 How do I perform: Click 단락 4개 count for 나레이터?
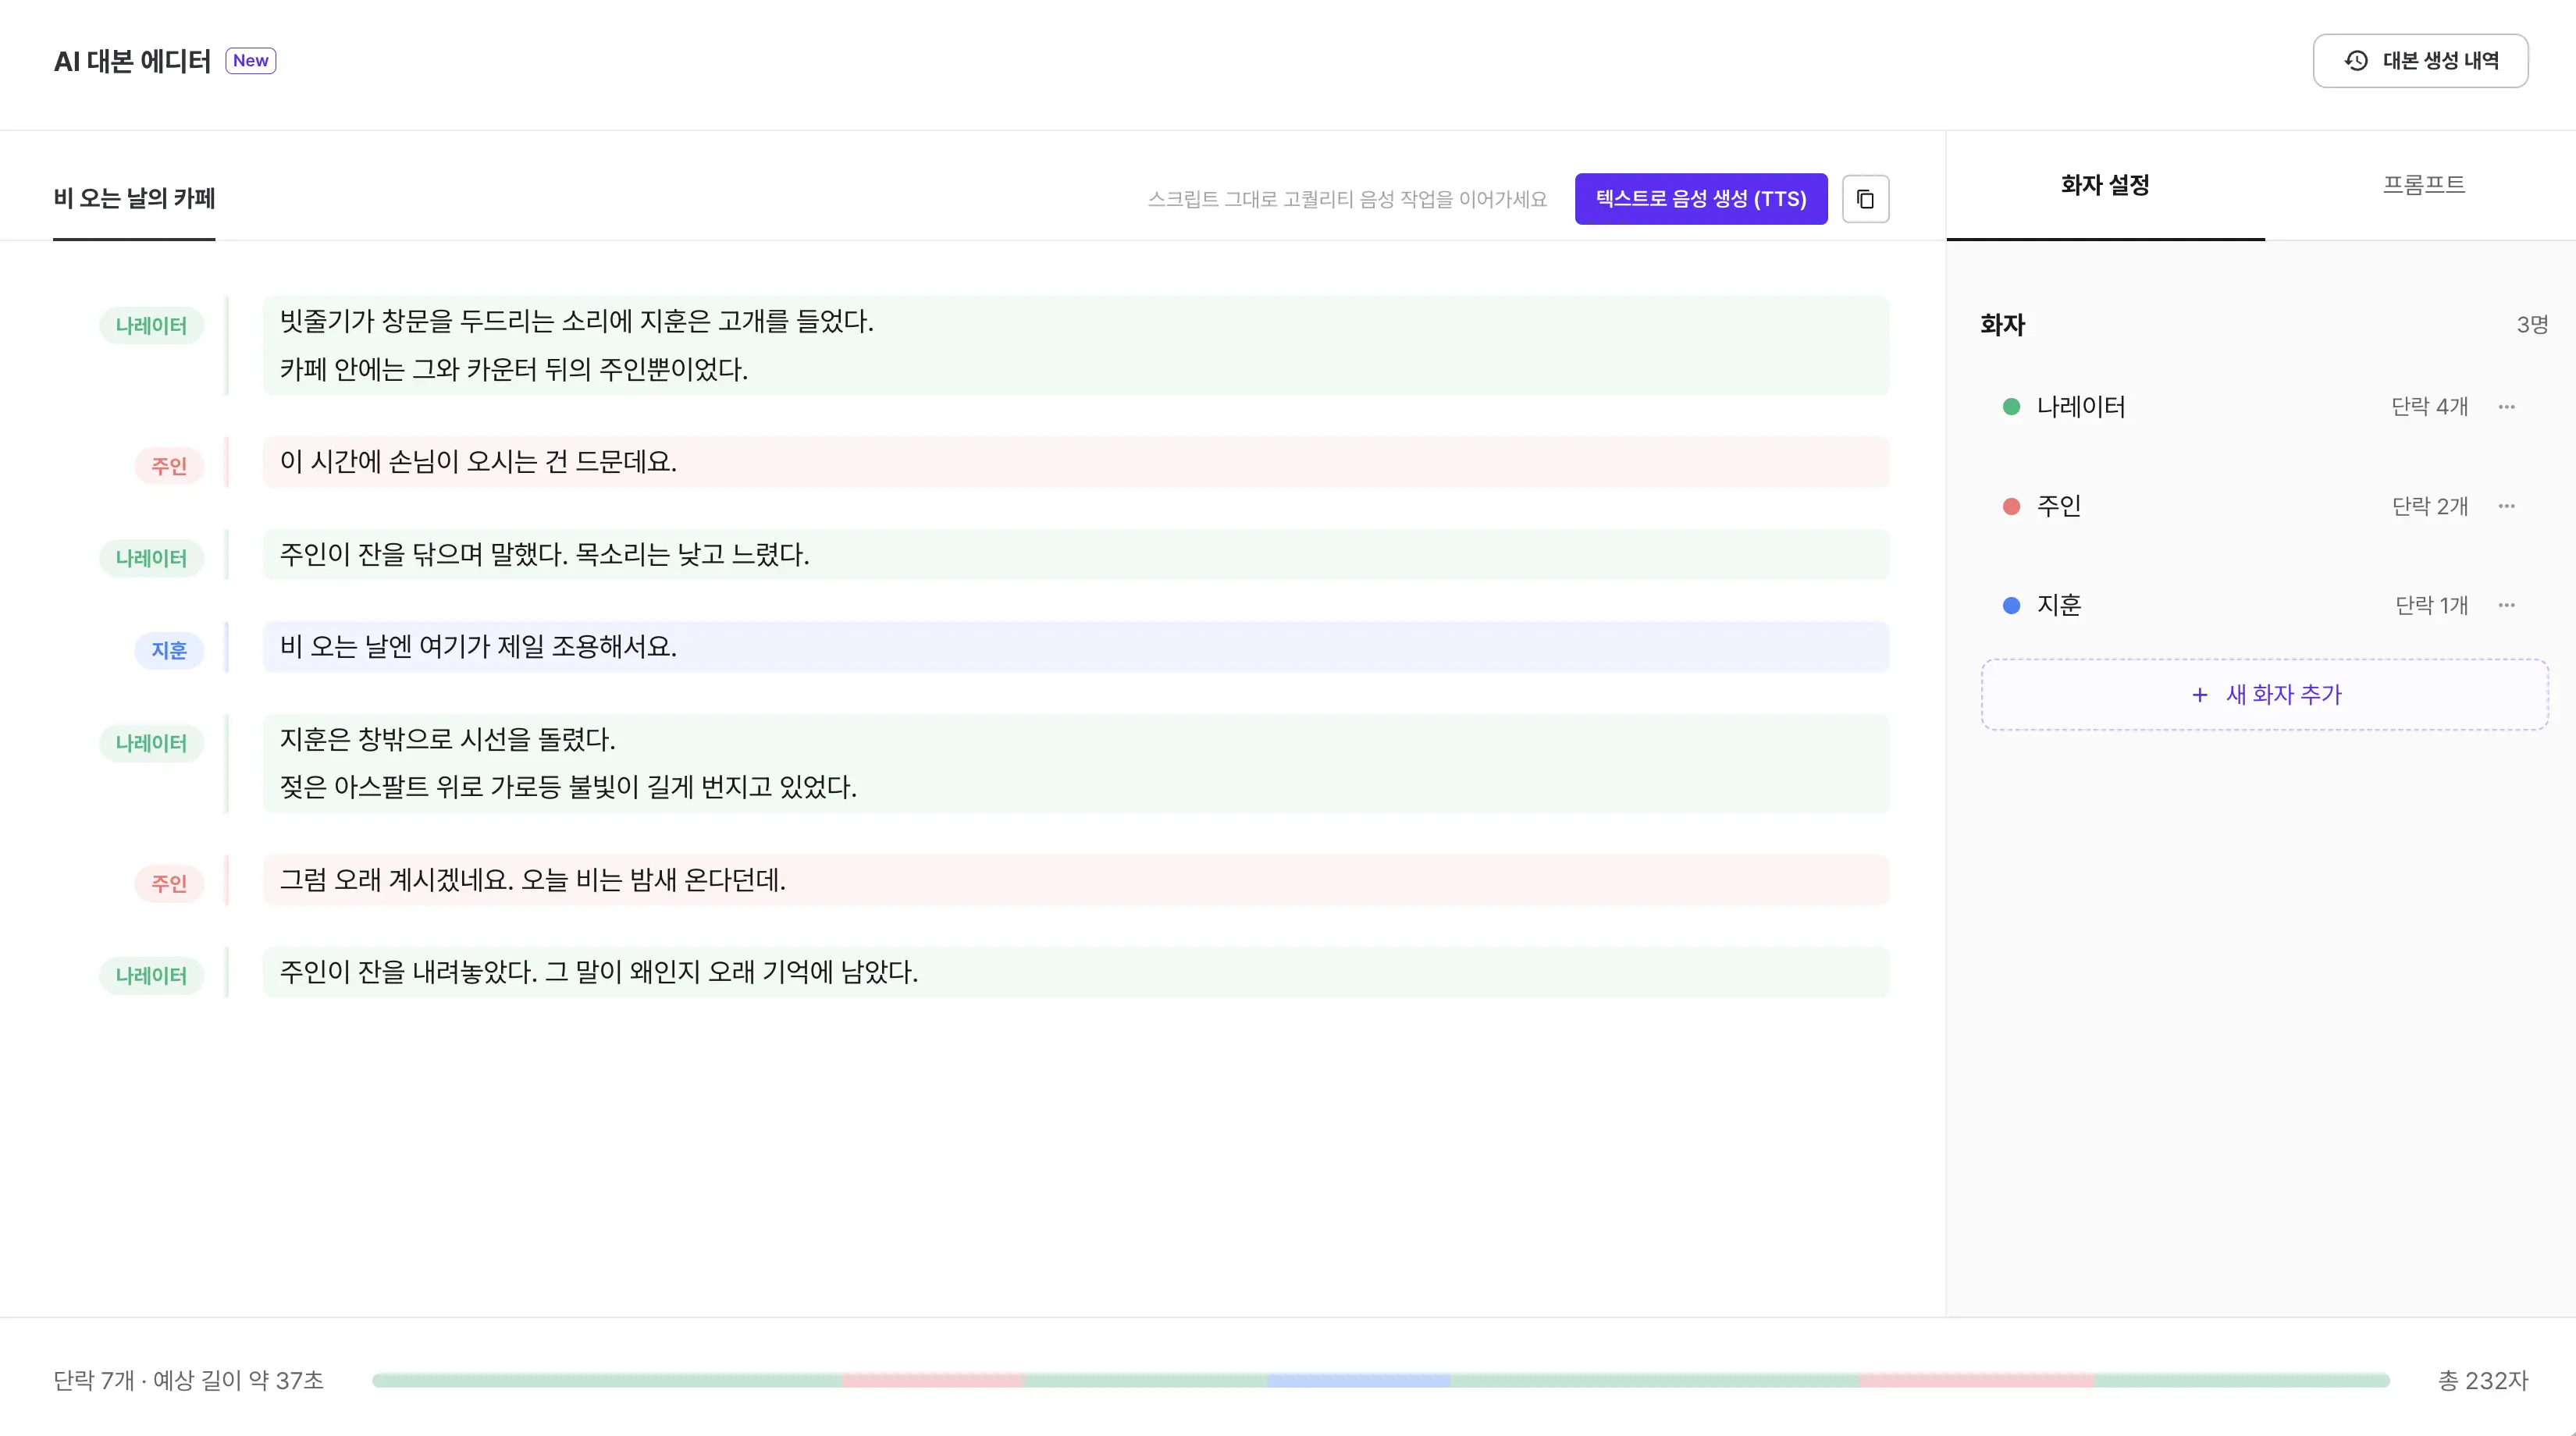(x=2429, y=407)
